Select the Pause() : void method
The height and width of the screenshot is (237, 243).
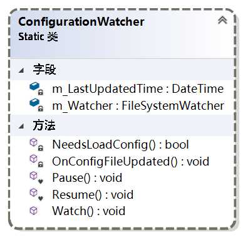tap(87, 178)
